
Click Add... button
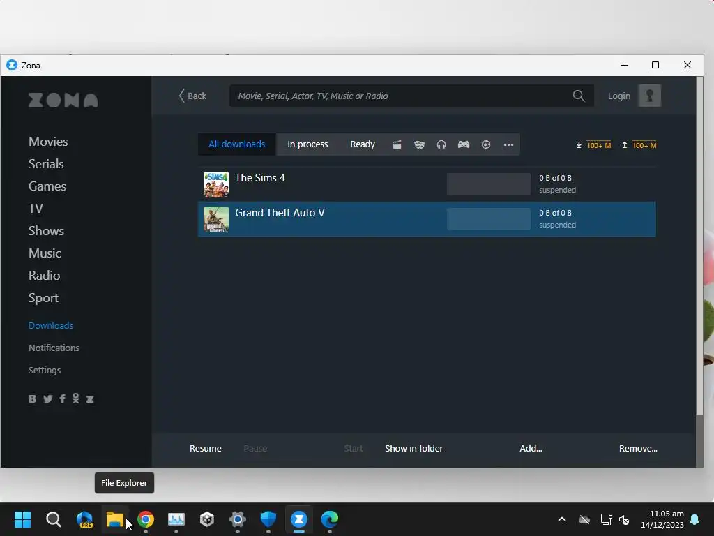pos(531,449)
